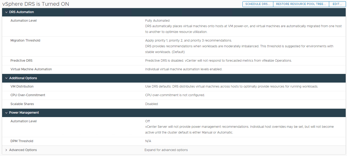347x156 pixels.
Task: Select the Virtual Machine Automation label
Action: pos(31,69)
